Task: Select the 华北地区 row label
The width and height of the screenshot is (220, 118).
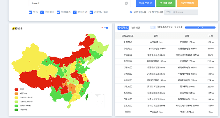Action: pyautogui.click(x=128, y=87)
